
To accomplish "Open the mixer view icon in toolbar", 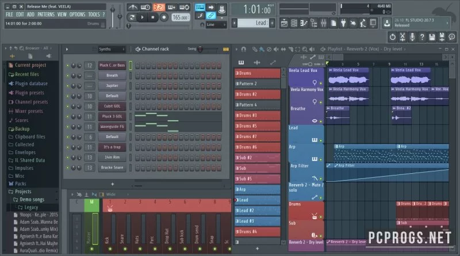I will (324, 23).
